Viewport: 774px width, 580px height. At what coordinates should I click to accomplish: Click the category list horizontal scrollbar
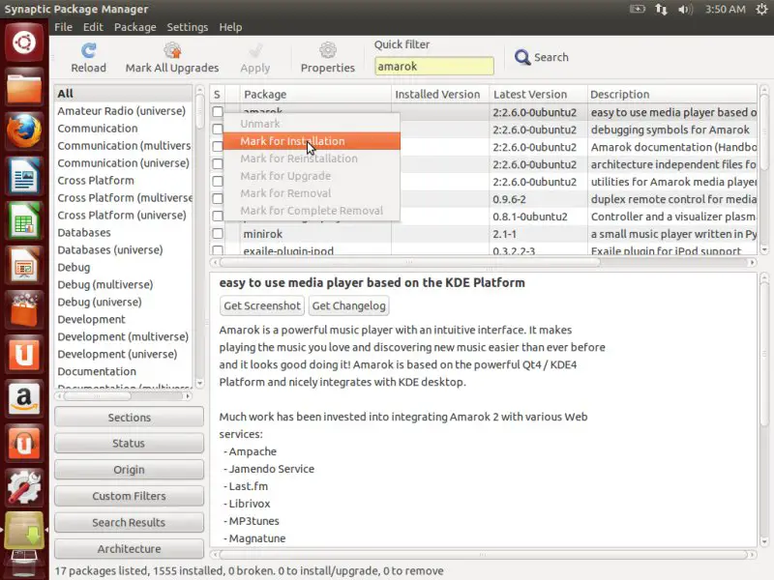tap(98, 396)
